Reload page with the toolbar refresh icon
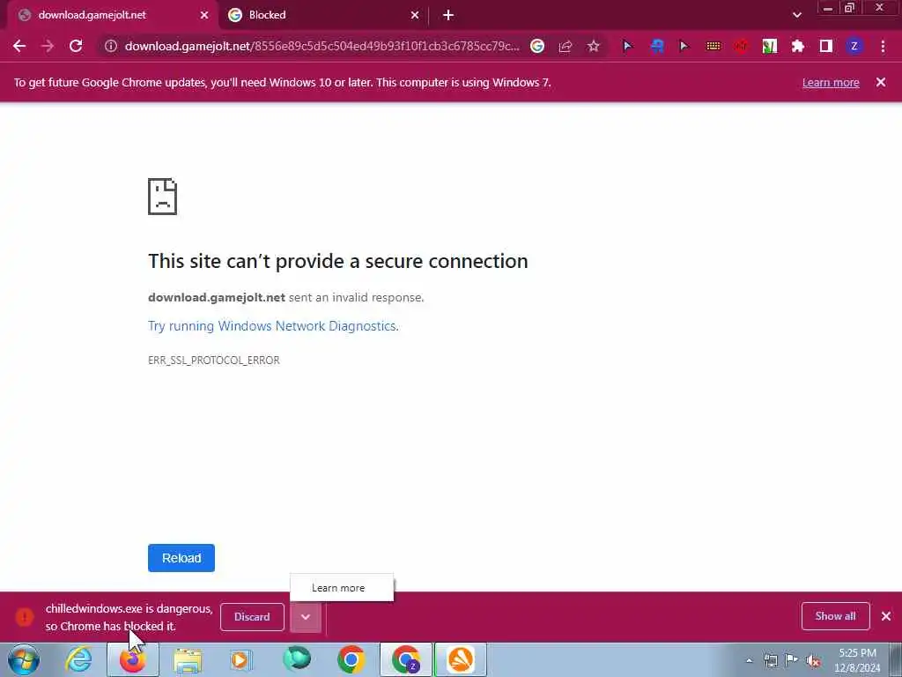902x677 pixels. [x=76, y=46]
